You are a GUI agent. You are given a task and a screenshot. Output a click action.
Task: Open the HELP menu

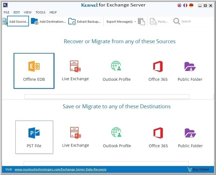point(53,12)
